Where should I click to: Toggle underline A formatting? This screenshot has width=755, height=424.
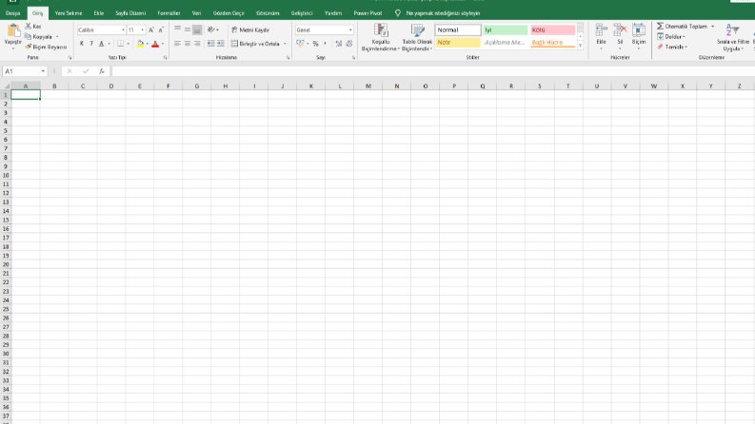tap(102, 44)
